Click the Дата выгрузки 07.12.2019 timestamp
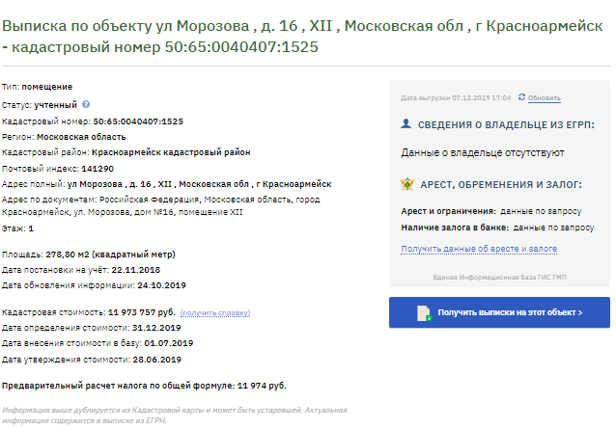The height and width of the screenshot is (429, 616). [456, 97]
